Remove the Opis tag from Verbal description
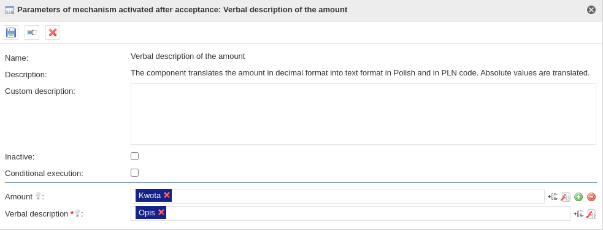This screenshot has width=603, height=230. pos(161,212)
